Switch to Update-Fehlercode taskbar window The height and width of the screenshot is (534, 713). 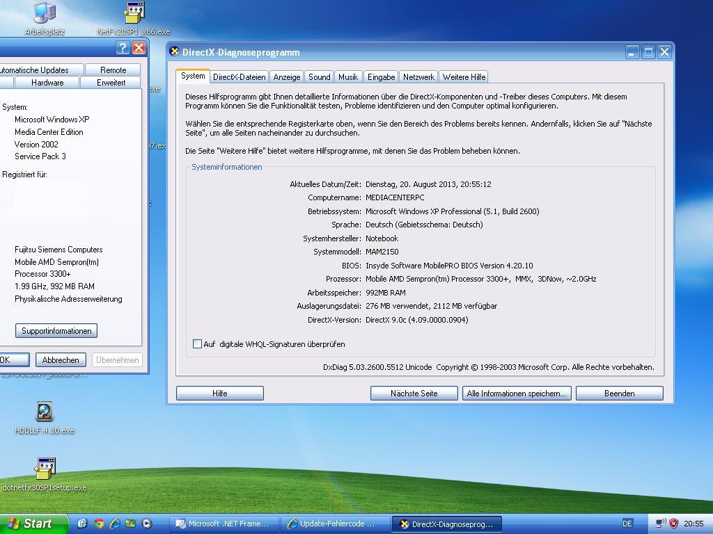pyautogui.click(x=334, y=524)
